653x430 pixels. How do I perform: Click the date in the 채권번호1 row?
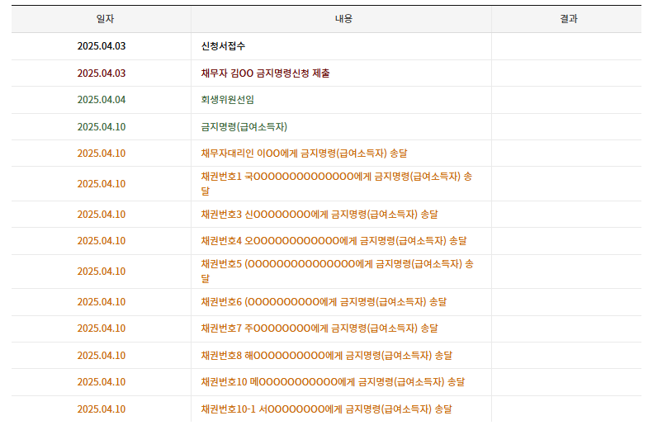[102, 183]
